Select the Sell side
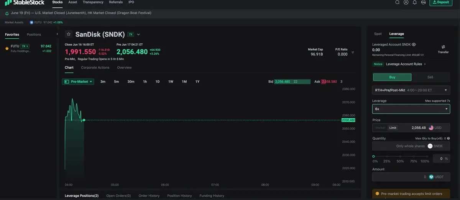This screenshot has height=200, width=460. 430,77
